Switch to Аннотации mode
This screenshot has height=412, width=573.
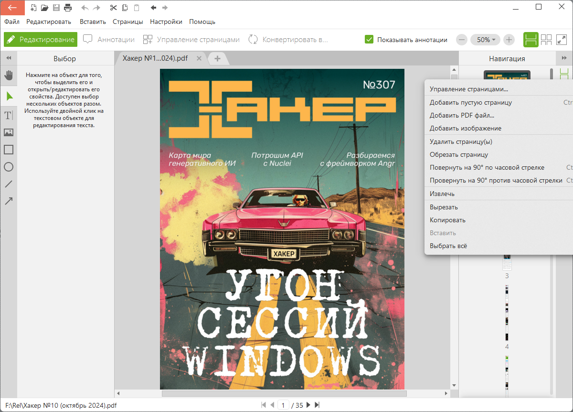click(x=109, y=40)
